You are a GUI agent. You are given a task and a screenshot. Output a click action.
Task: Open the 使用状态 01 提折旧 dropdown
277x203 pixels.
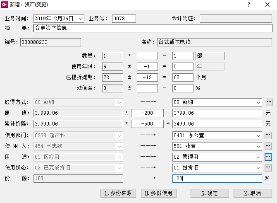tap(258, 167)
